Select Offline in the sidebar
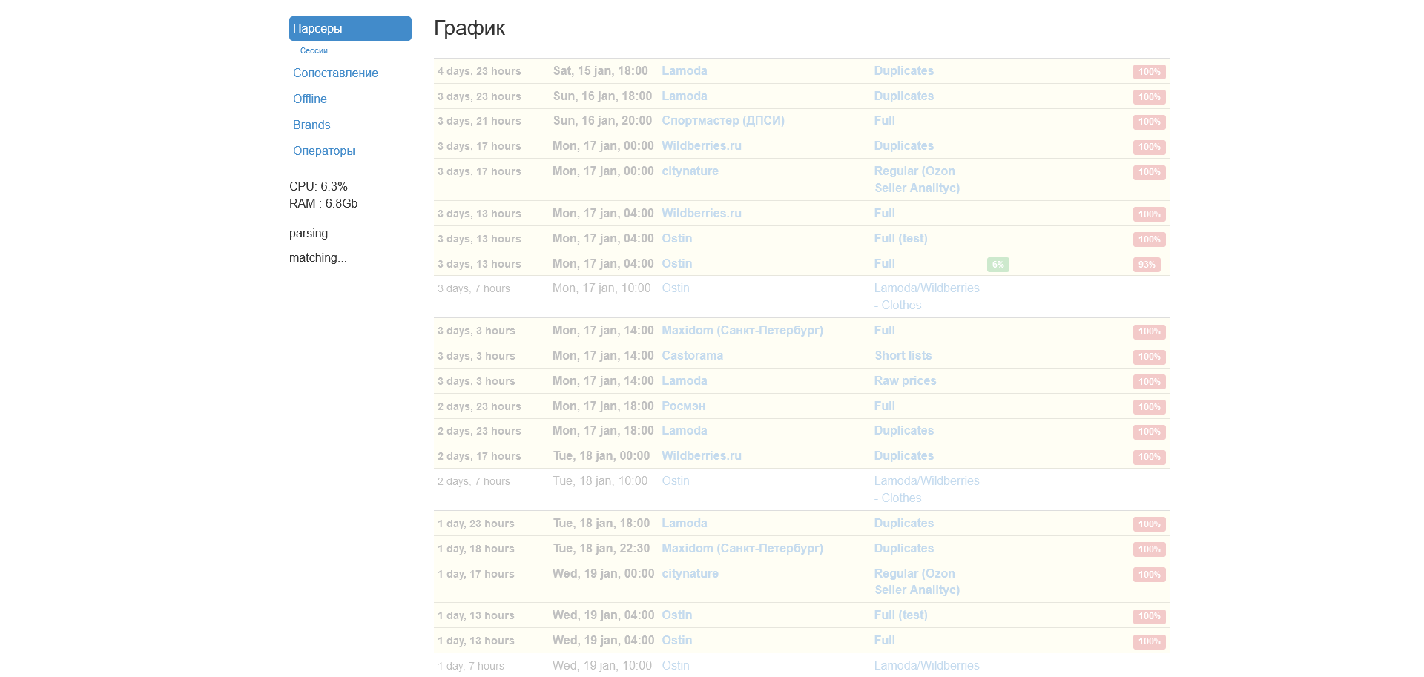 (309, 99)
